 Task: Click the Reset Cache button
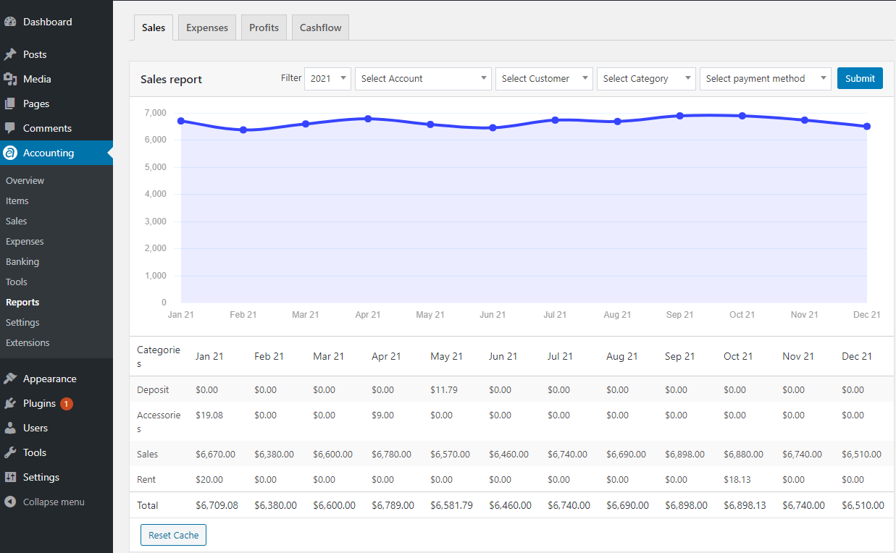[x=174, y=535]
